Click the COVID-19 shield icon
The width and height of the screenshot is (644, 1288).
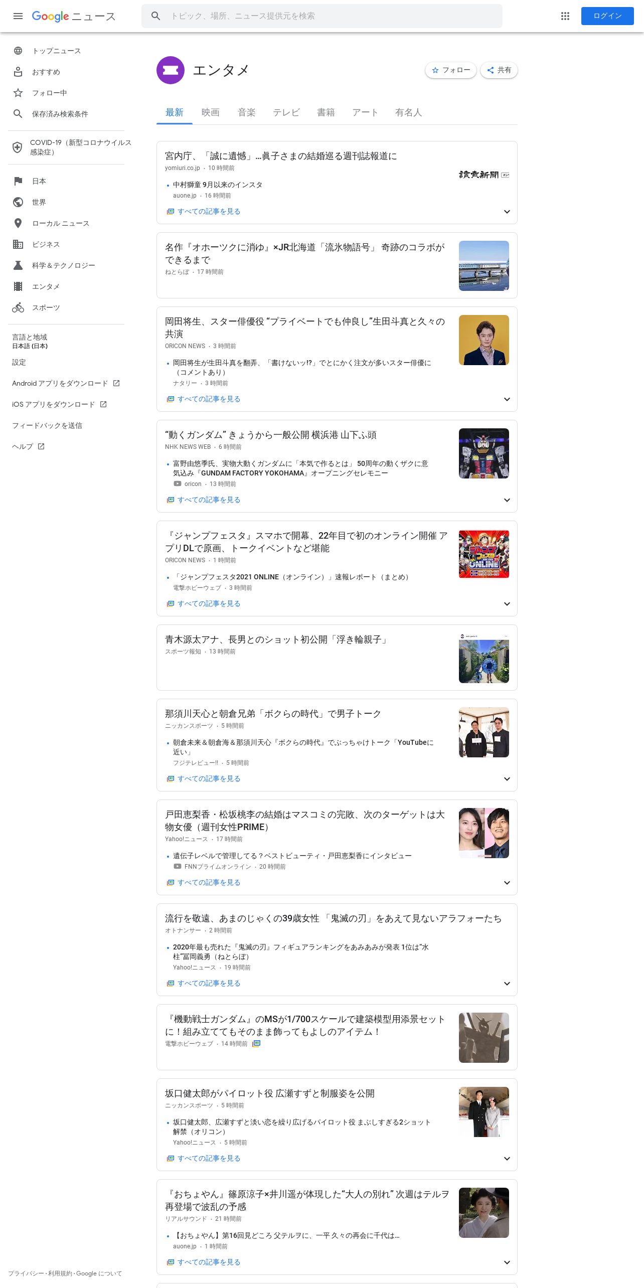pos(18,147)
